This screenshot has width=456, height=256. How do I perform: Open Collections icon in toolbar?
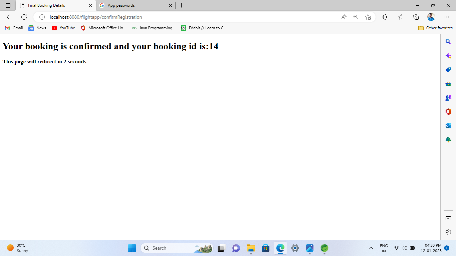pos(416,17)
